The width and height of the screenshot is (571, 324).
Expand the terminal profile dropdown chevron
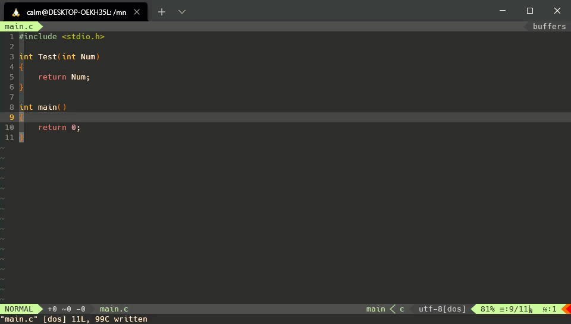182,12
